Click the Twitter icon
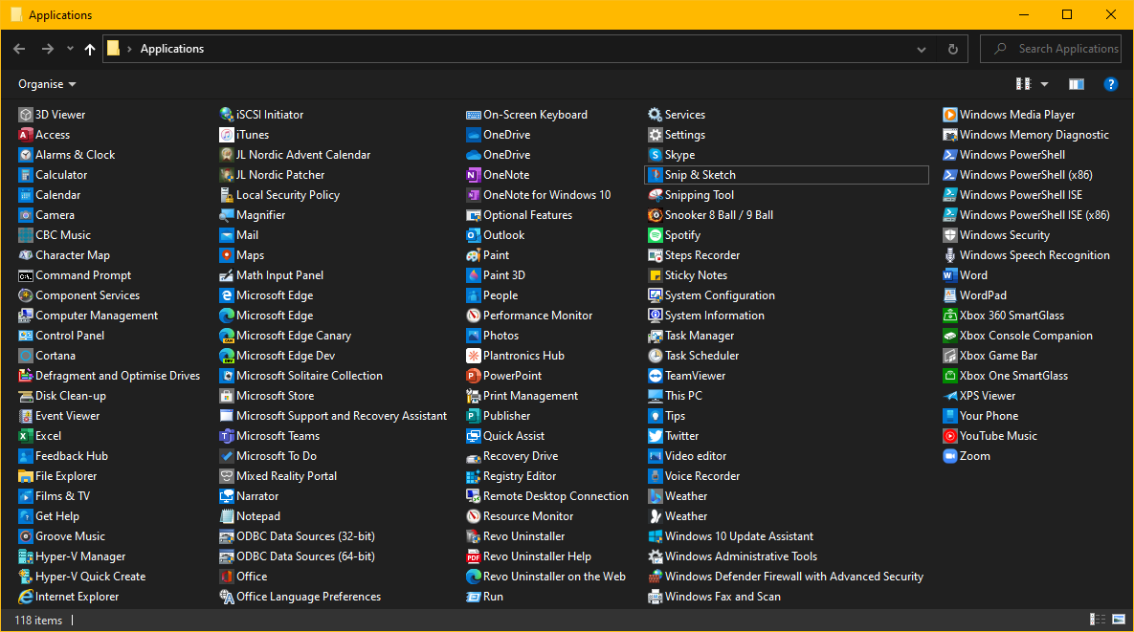The image size is (1134, 632). point(655,436)
